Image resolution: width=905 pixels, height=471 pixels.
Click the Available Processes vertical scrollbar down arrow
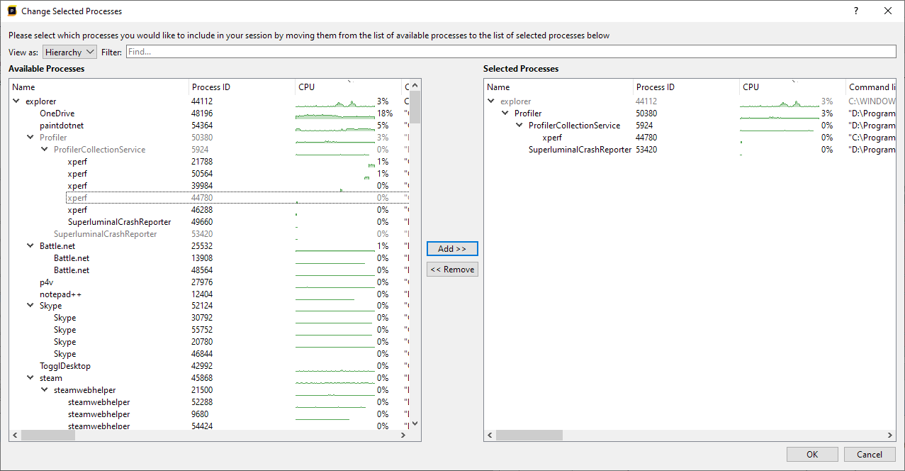[415, 423]
